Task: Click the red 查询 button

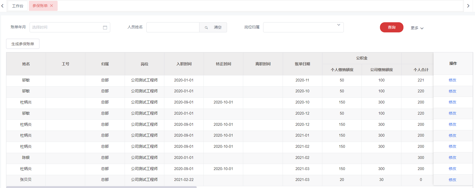Action: pyautogui.click(x=391, y=27)
